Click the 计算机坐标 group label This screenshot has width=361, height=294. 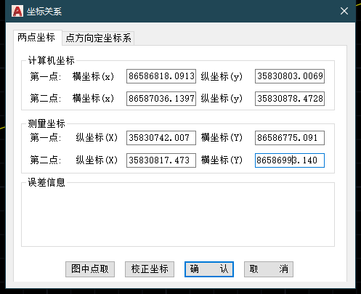[x=51, y=60]
